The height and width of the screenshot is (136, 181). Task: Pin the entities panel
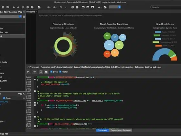pos(19,12)
